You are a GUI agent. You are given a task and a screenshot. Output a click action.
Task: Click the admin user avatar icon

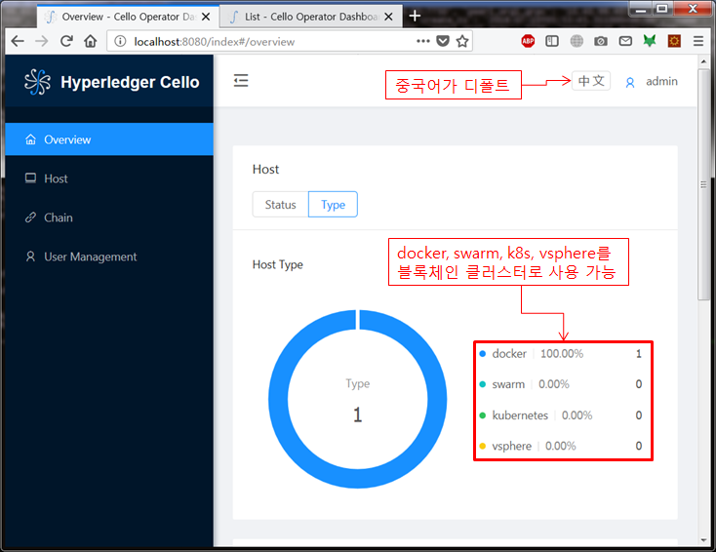(630, 83)
